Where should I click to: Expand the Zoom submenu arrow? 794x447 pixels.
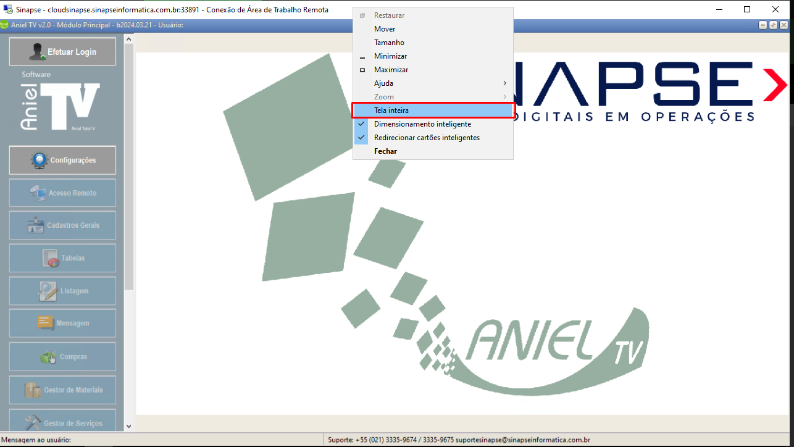point(504,97)
